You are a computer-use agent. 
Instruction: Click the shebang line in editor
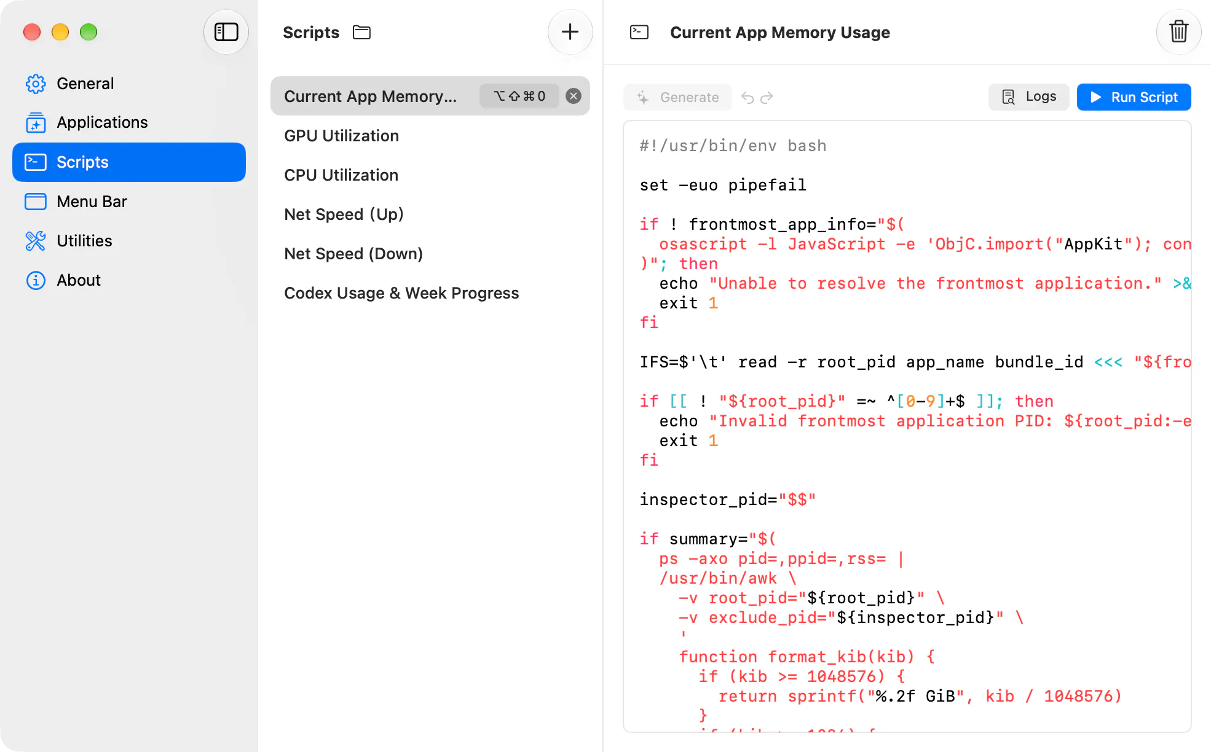[733, 146]
